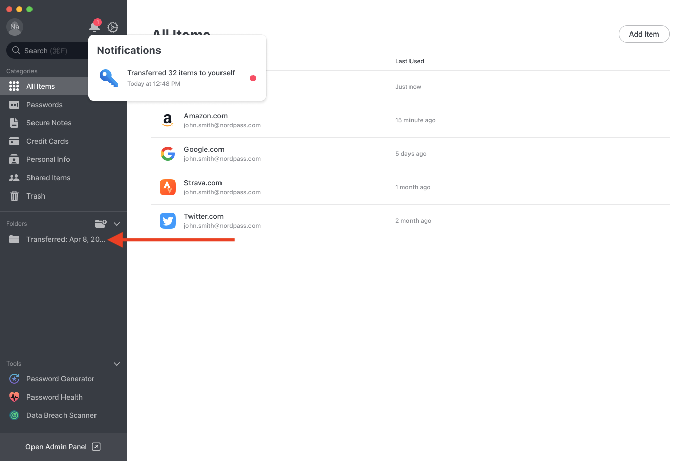This screenshot has width=694, height=461.
Task: Sort by Last Used column header
Action: 409,61
